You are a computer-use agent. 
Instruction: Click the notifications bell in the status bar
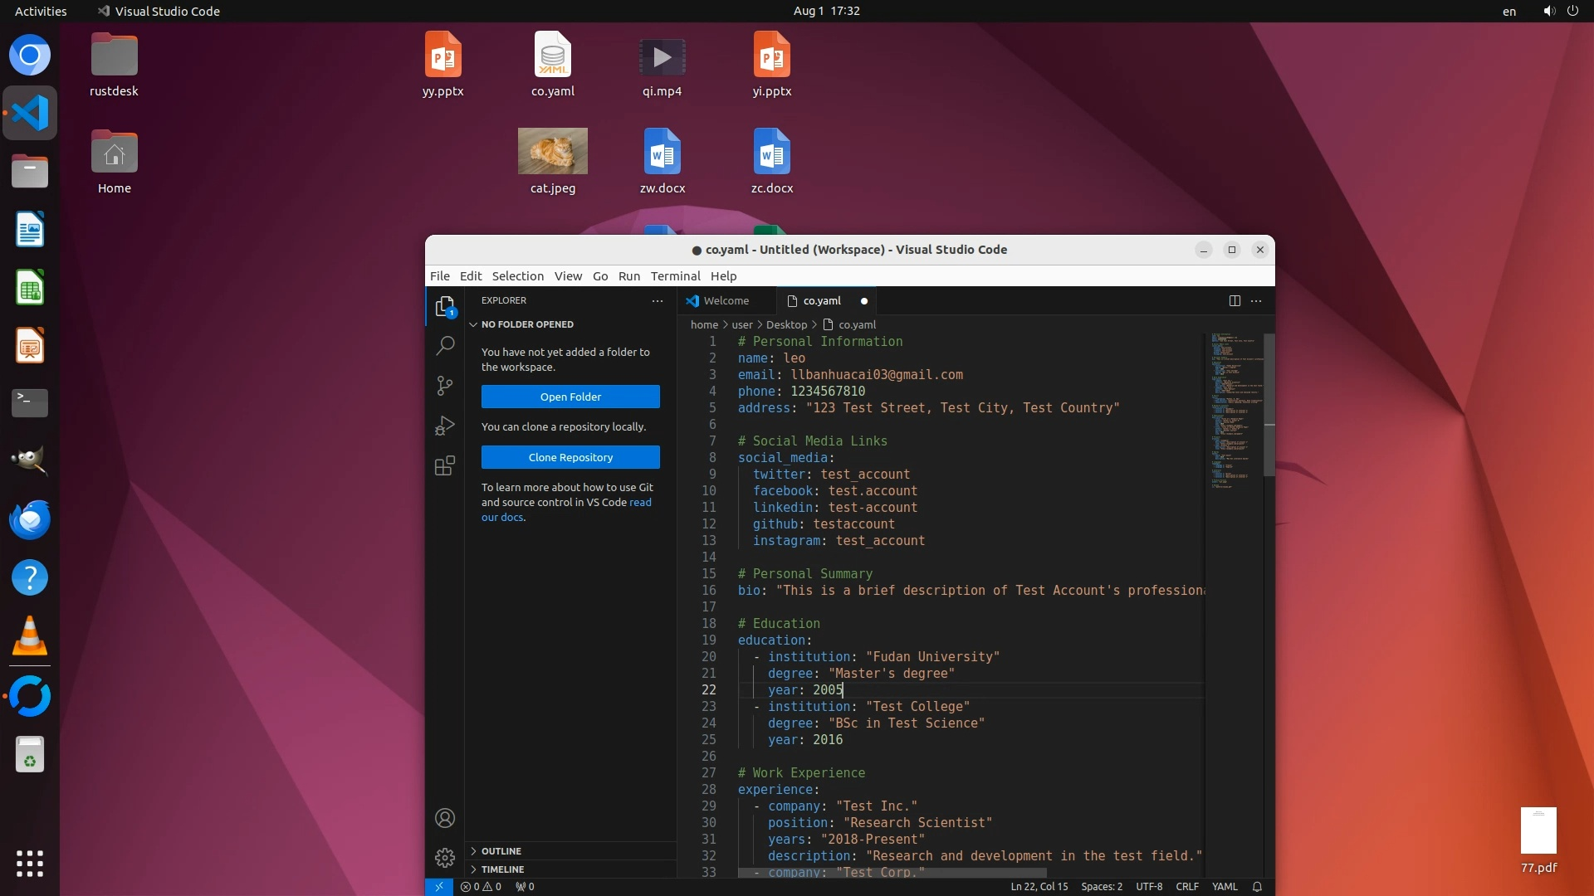[x=1257, y=886]
